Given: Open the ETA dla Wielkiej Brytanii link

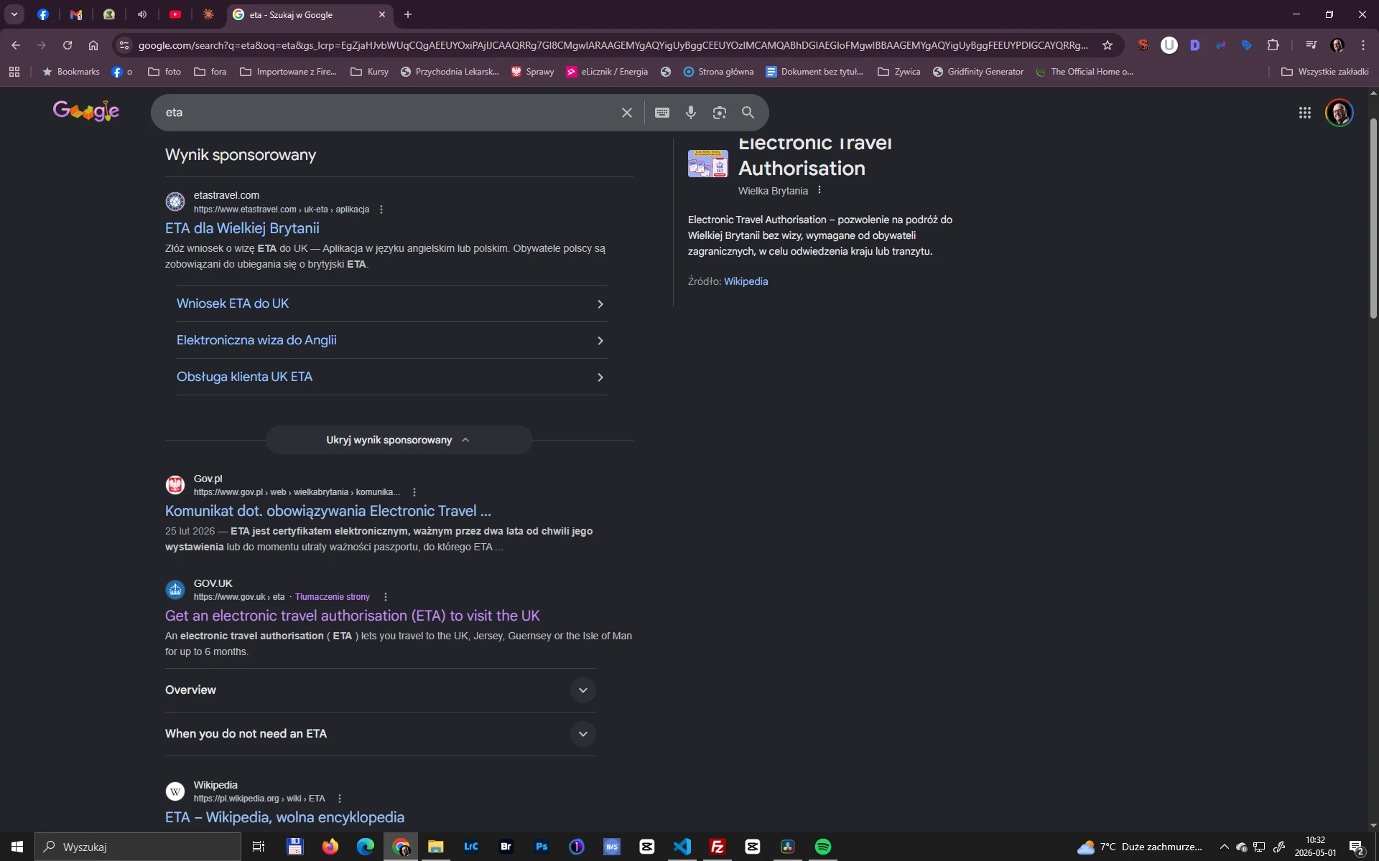Looking at the screenshot, I should click(x=242, y=228).
